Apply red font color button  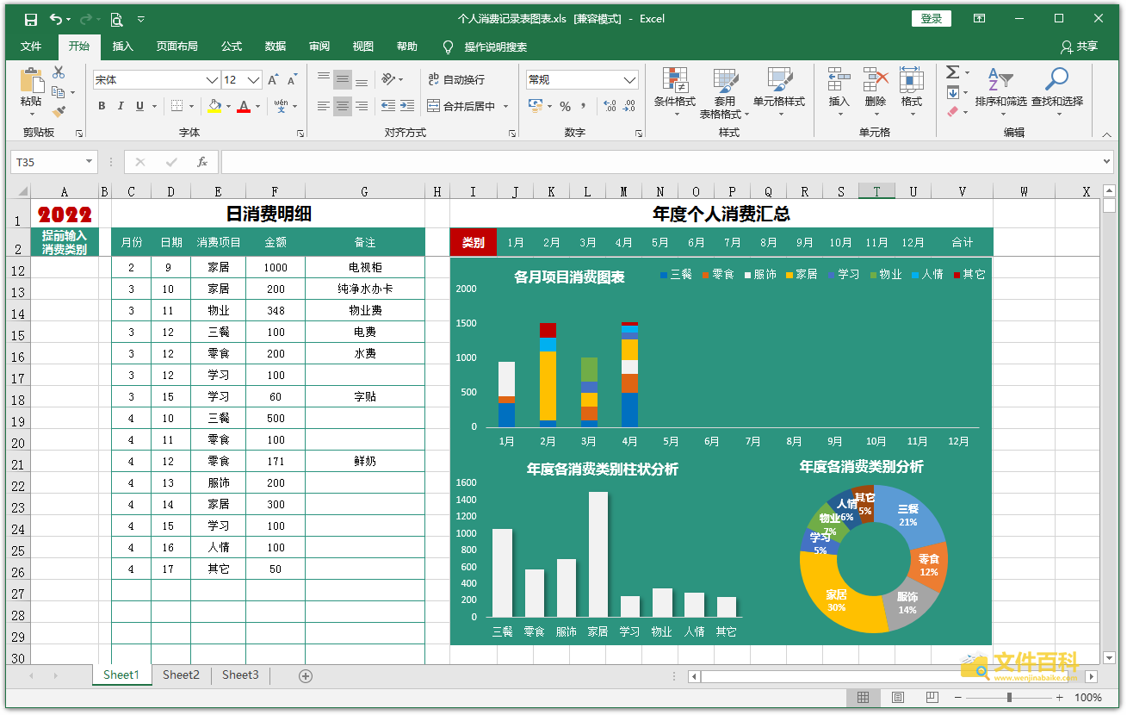click(244, 106)
